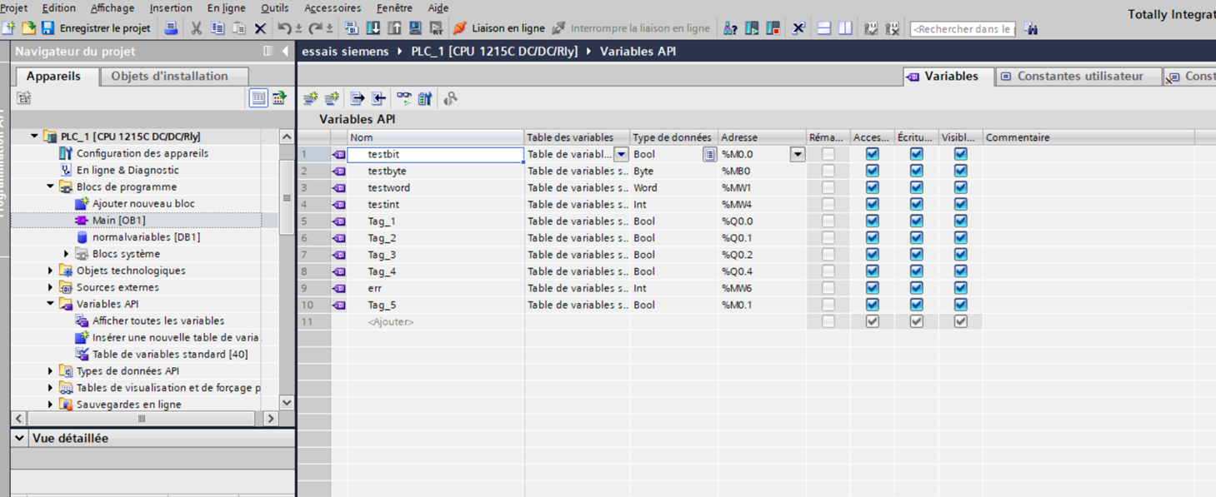Open the address dropdown for testbit

click(798, 154)
